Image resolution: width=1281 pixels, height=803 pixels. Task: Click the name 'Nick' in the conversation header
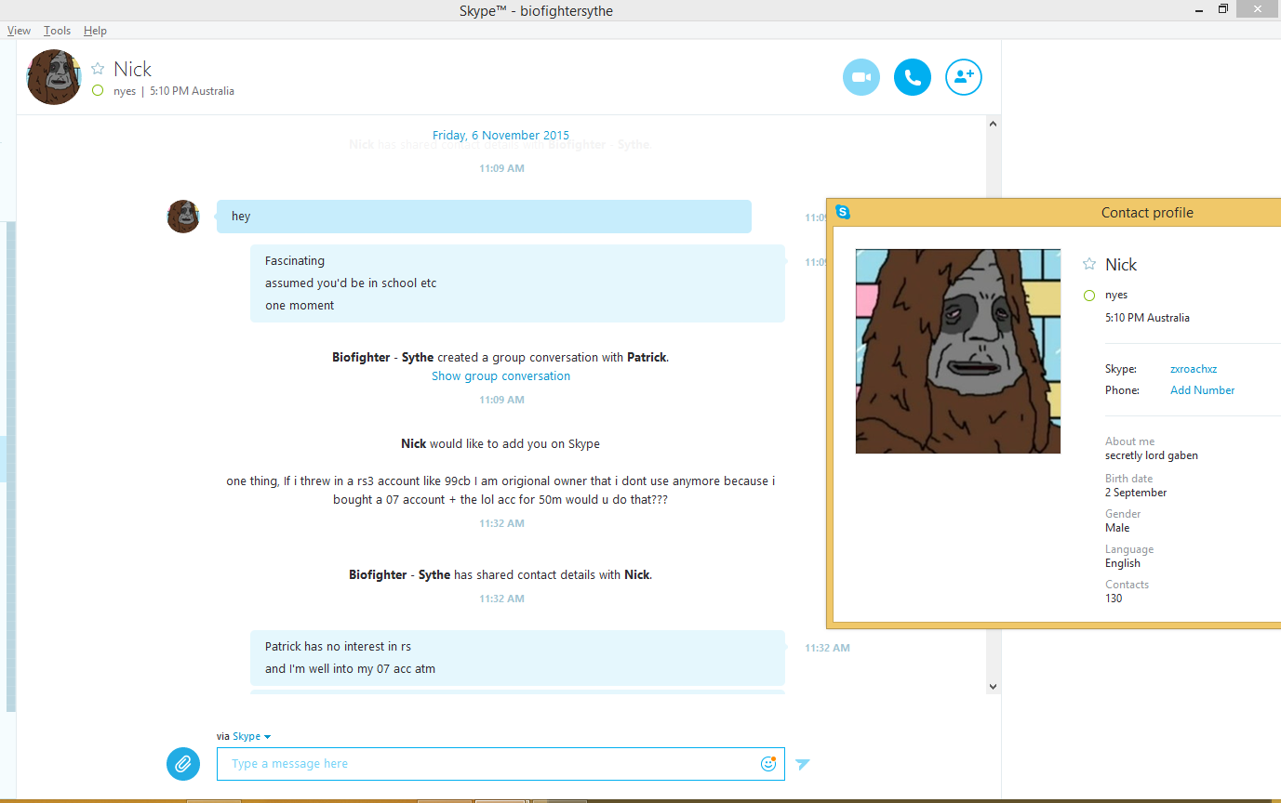[132, 69]
